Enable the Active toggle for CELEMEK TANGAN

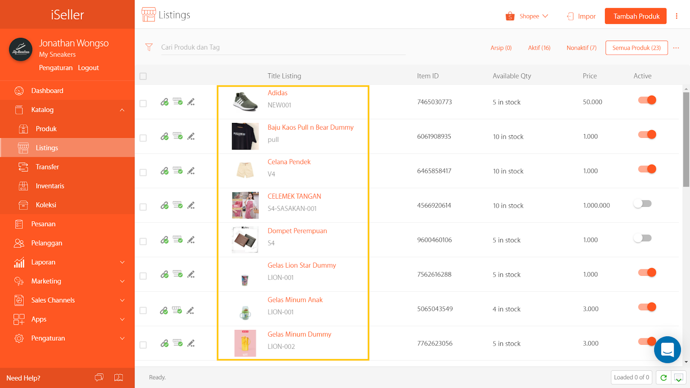click(x=642, y=203)
